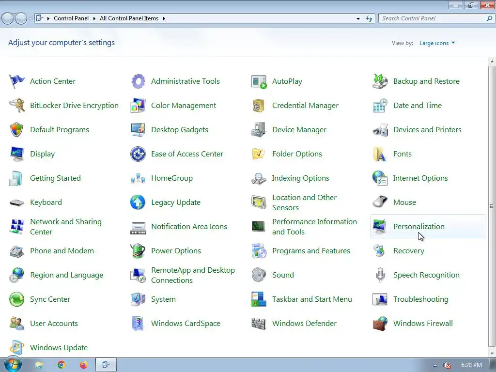Click the Date and Time calendar icon
This screenshot has width=496, height=372.
pyautogui.click(x=380, y=105)
